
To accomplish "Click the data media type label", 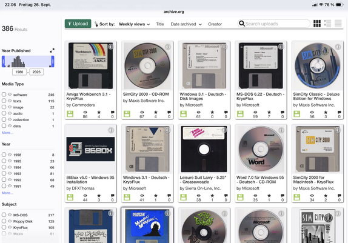I will 17,126.
